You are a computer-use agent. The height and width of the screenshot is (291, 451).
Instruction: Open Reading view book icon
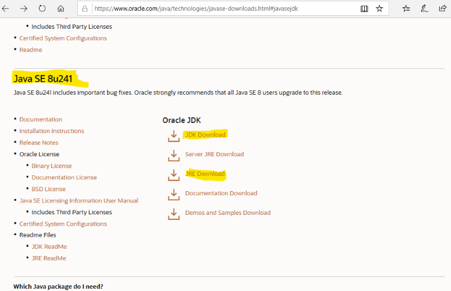[364, 9]
